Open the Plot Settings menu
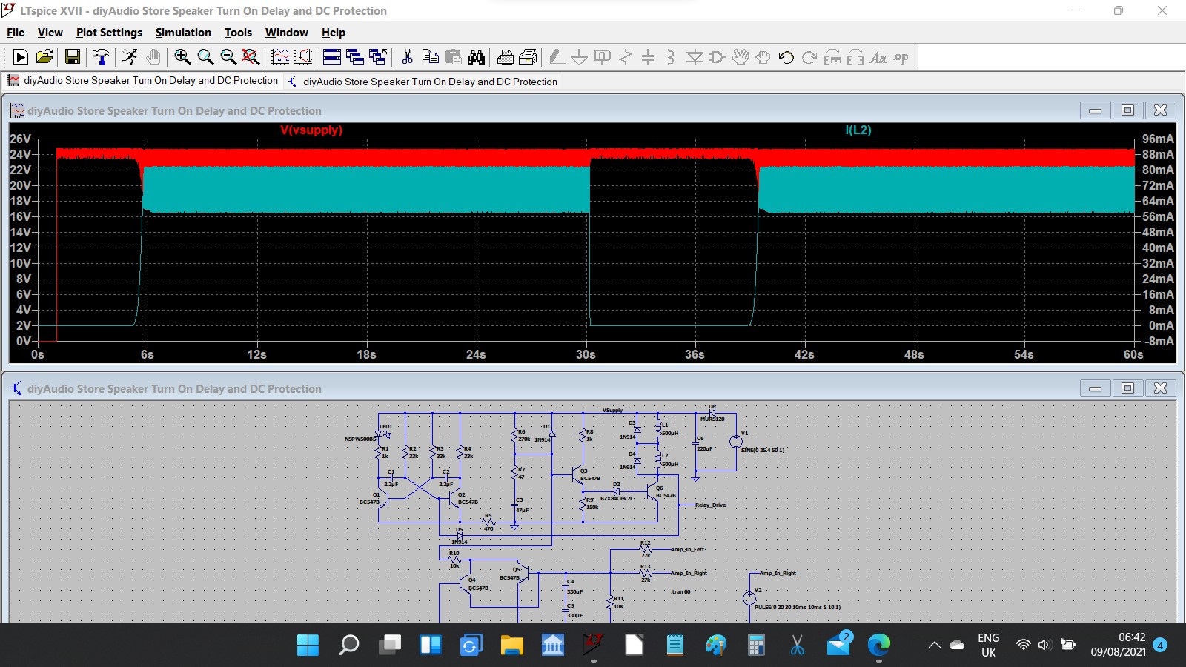The image size is (1186, 667). [x=109, y=33]
